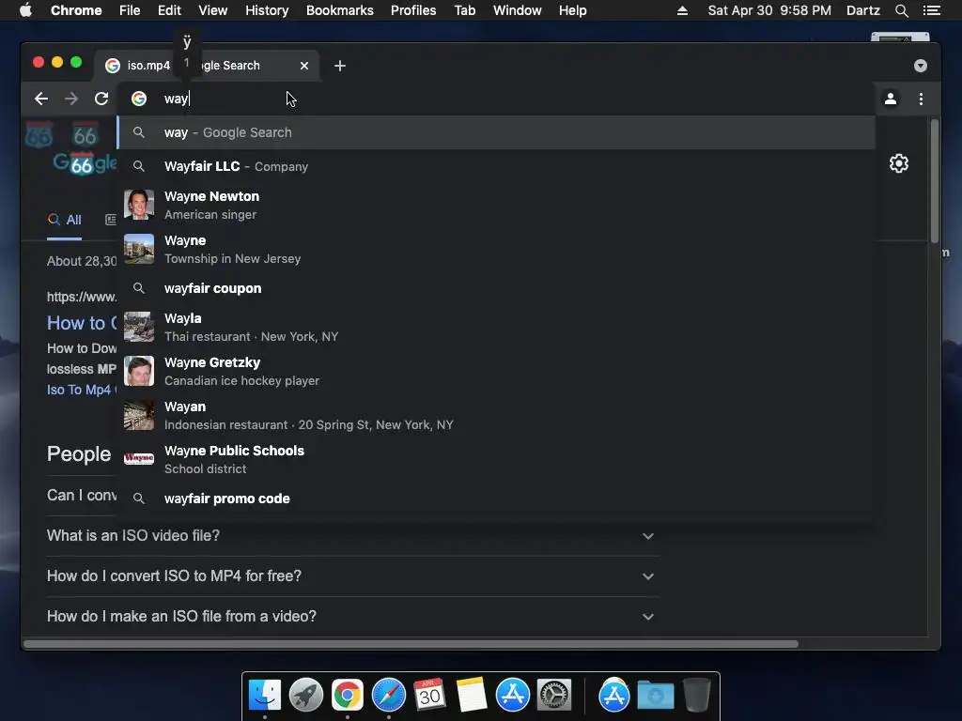This screenshot has width=962, height=721.
Task: Open the Chrome profile avatar menu
Action: [x=891, y=99]
